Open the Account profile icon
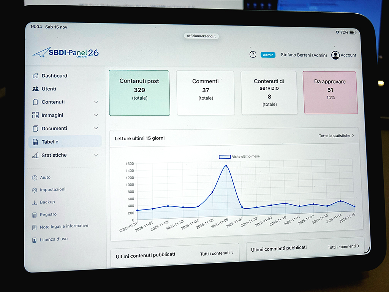The width and height of the screenshot is (389, 292). click(335, 55)
